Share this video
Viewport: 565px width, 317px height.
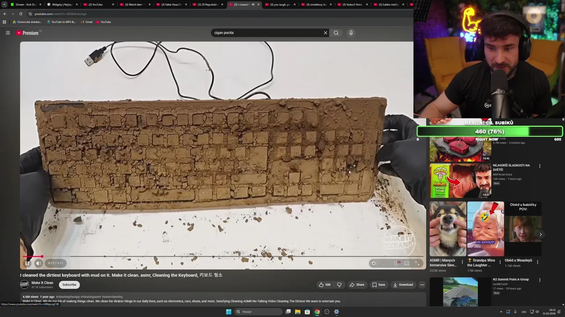click(357, 285)
